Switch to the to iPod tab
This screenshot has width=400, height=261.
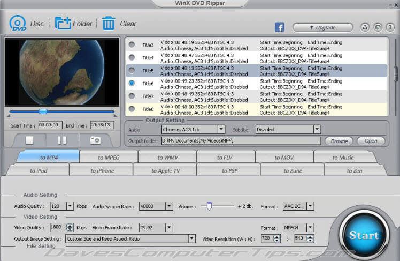click(39, 170)
